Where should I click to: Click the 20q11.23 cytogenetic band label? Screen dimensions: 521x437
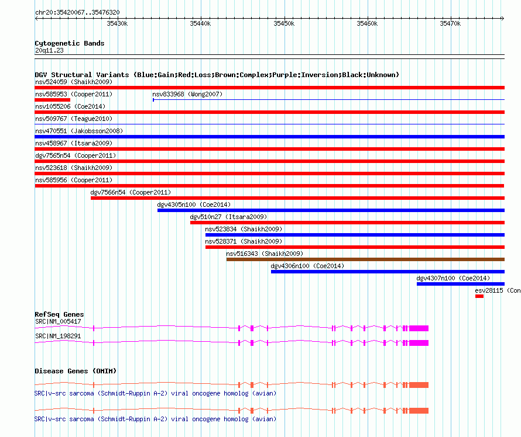click(x=49, y=50)
